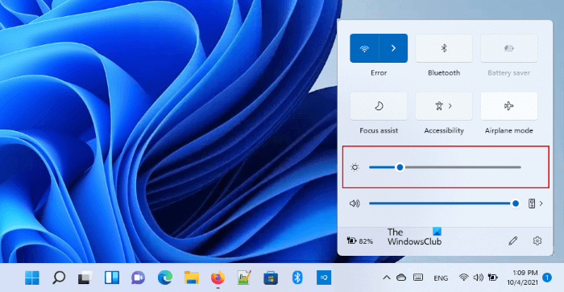Open File Explorer from taskbar
Image resolution: width=564 pixels, height=292 pixels.
click(x=192, y=278)
